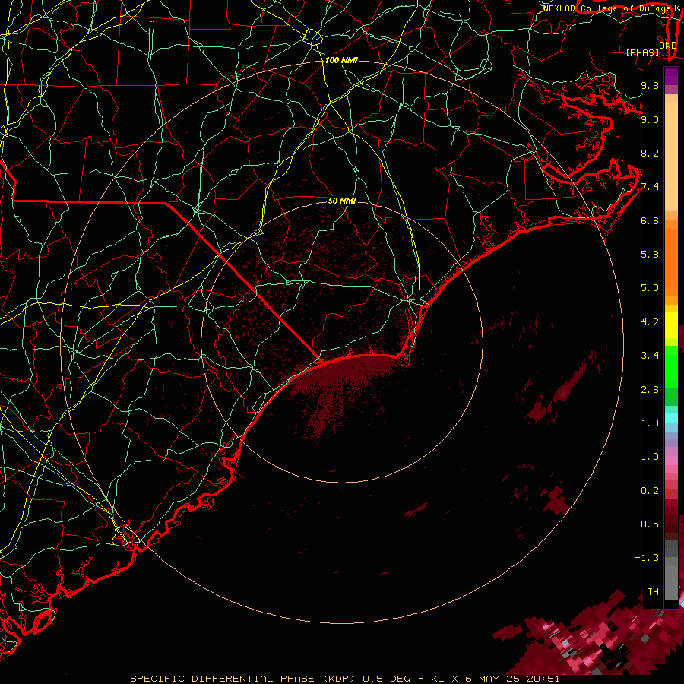The height and width of the screenshot is (684, 684).
Task: Click the 100 NMI range ring label
Action: coord(341,60)
